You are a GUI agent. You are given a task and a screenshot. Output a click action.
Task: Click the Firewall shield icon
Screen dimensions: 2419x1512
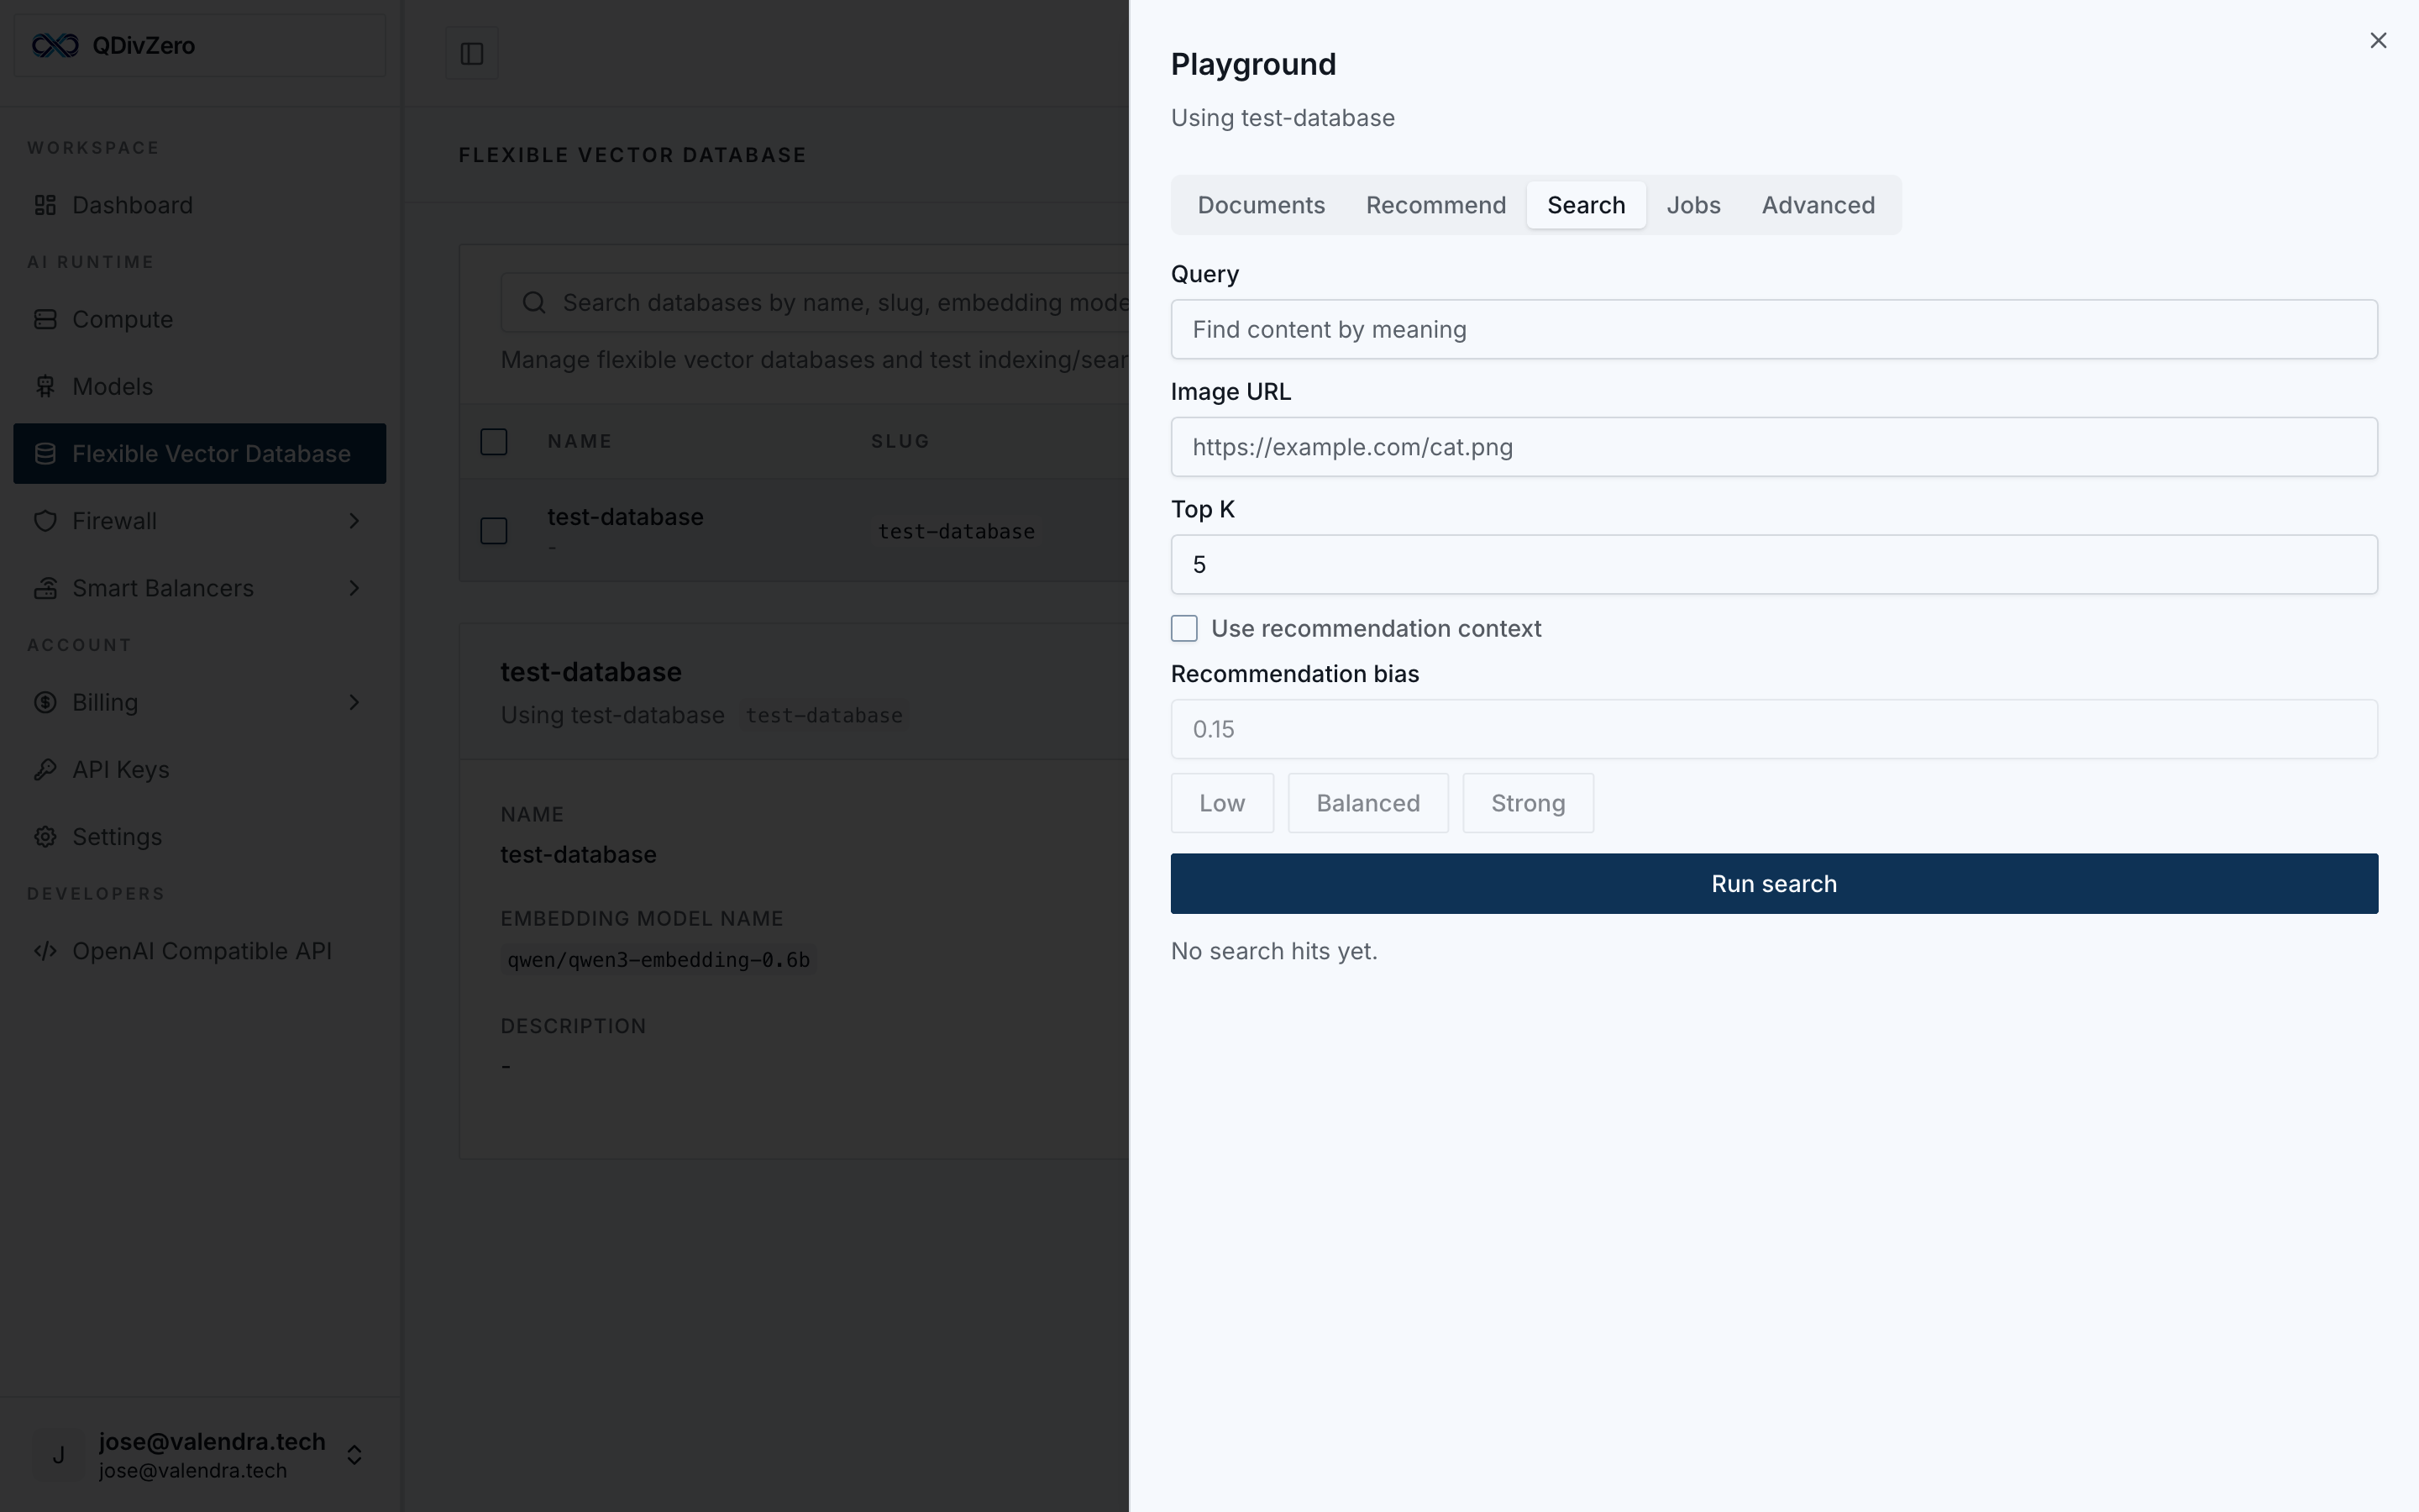point(45,521)
